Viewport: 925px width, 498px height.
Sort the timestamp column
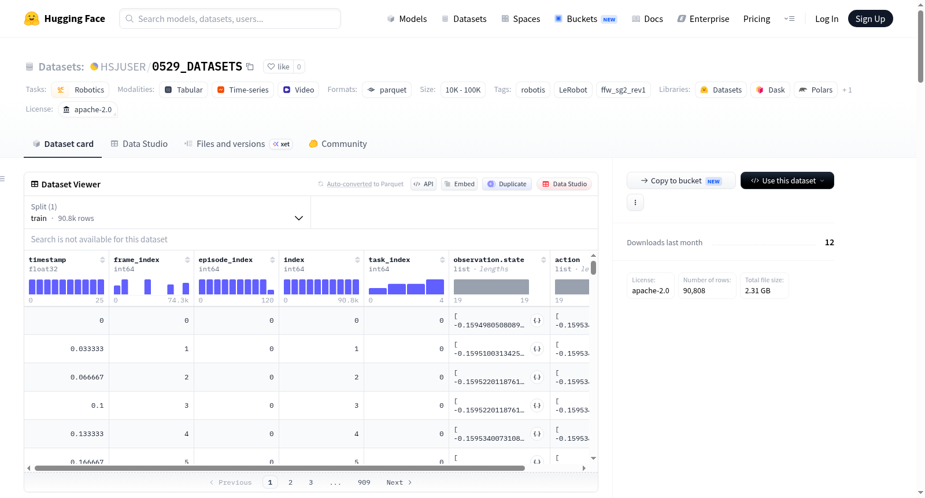(102, 260)
